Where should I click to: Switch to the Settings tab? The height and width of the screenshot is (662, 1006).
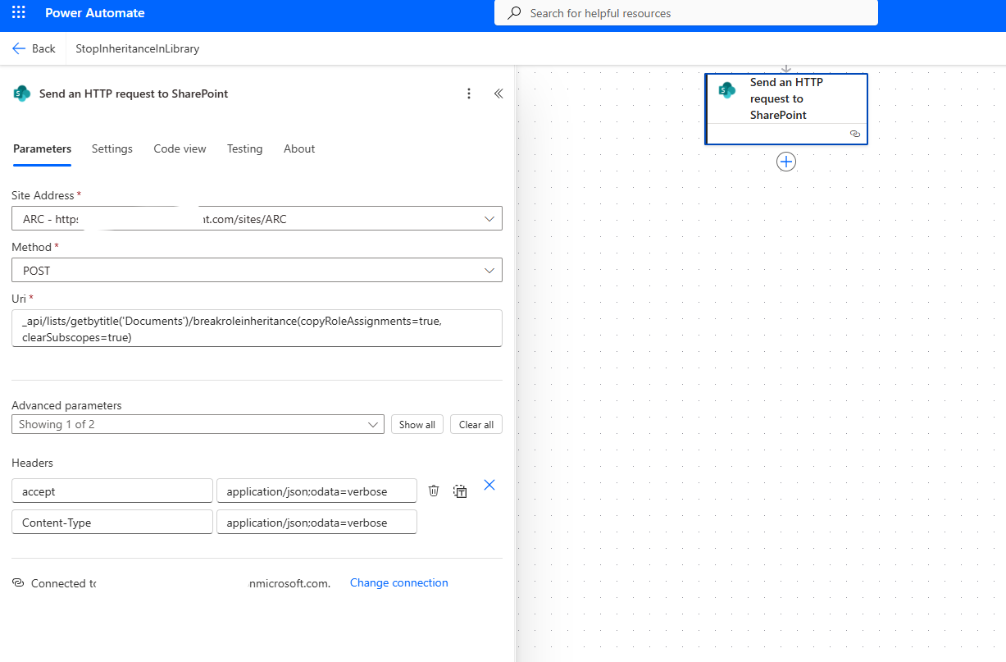112,148
